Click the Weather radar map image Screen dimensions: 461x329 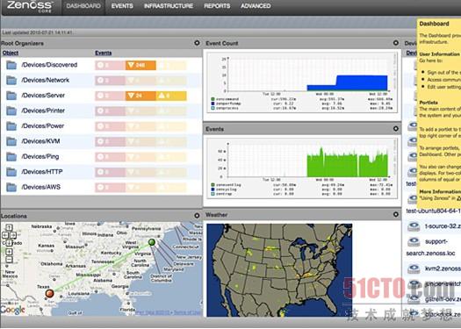pyautogui.click(x=279, y=270)
